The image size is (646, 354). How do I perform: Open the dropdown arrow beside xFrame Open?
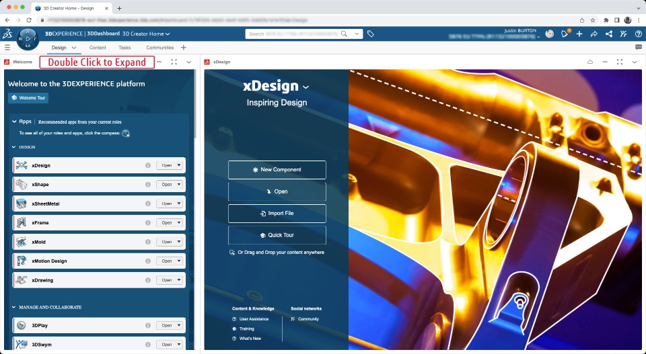[179, 223]
